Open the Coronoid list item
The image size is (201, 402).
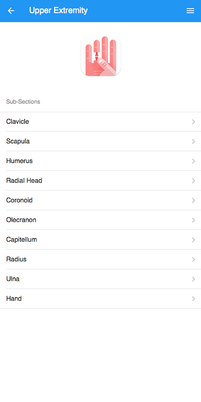(100, 200)
